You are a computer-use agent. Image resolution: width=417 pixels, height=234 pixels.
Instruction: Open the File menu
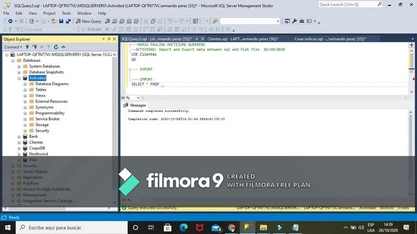6,13
